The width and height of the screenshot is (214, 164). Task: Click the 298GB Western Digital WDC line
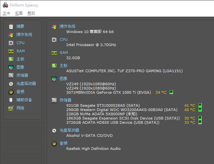point(122,110)
